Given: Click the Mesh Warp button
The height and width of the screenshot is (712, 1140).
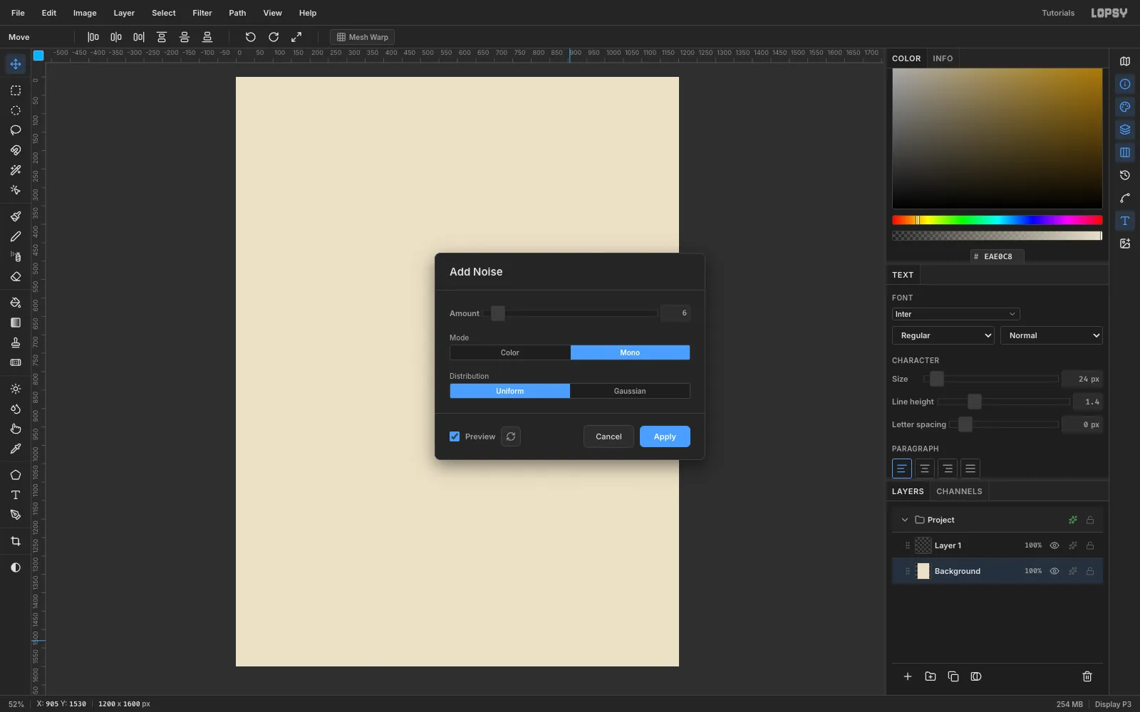Looking at the screenshot, I should tap(362, 37).
